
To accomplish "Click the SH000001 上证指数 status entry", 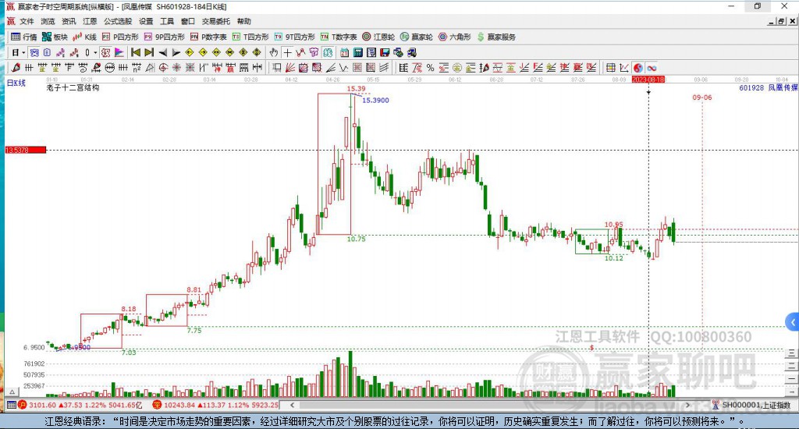I will point(752,405).
